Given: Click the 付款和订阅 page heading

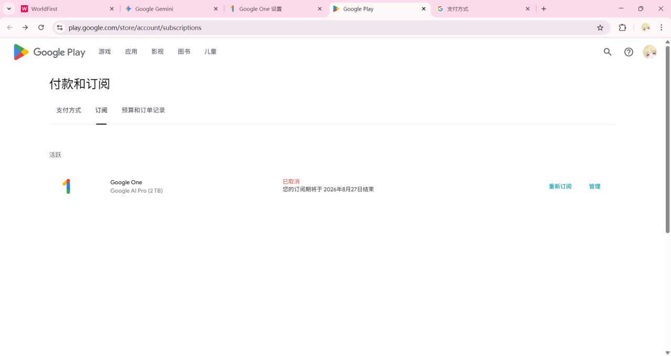Looking at the screenshot, I should (80, 84).
